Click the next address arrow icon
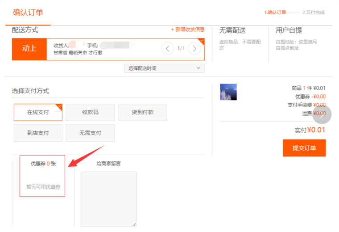This screenshot has width=339, height=232. tap(194, 48)
